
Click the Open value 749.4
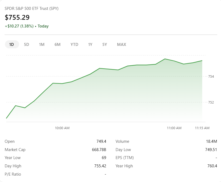tap(101, 141)
